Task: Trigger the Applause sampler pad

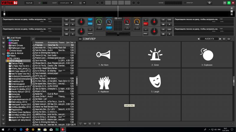Action: coord(104,82)
